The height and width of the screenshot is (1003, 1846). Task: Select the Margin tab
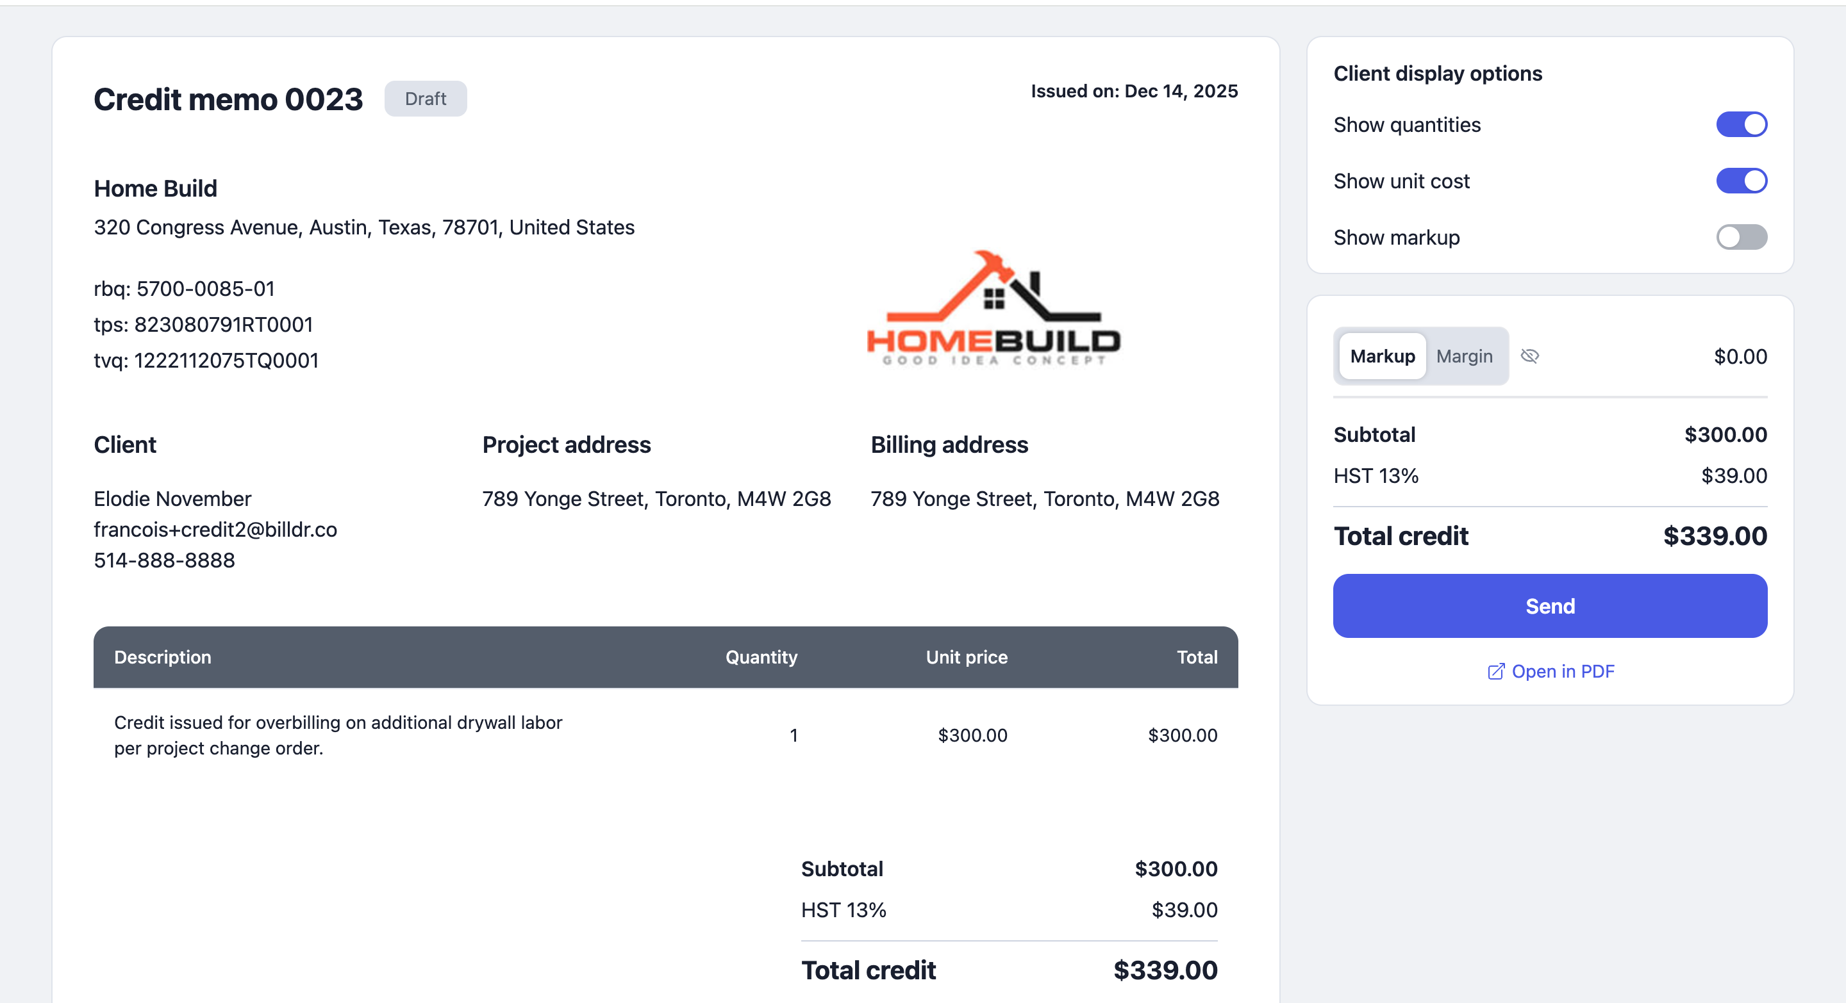click(x=1464, y=357)
